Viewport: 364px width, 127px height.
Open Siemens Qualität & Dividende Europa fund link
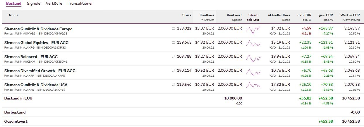[x=38, y=29]
